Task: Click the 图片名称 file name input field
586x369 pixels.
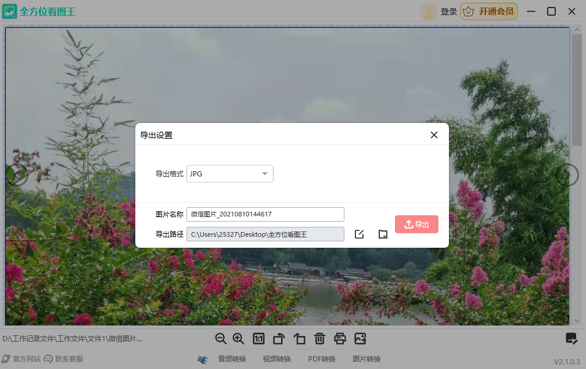Action: (264, 214)
